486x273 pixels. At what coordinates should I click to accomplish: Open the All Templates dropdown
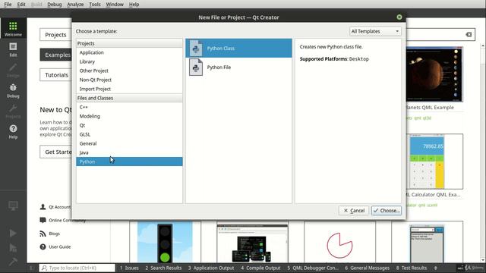point(375,31)
